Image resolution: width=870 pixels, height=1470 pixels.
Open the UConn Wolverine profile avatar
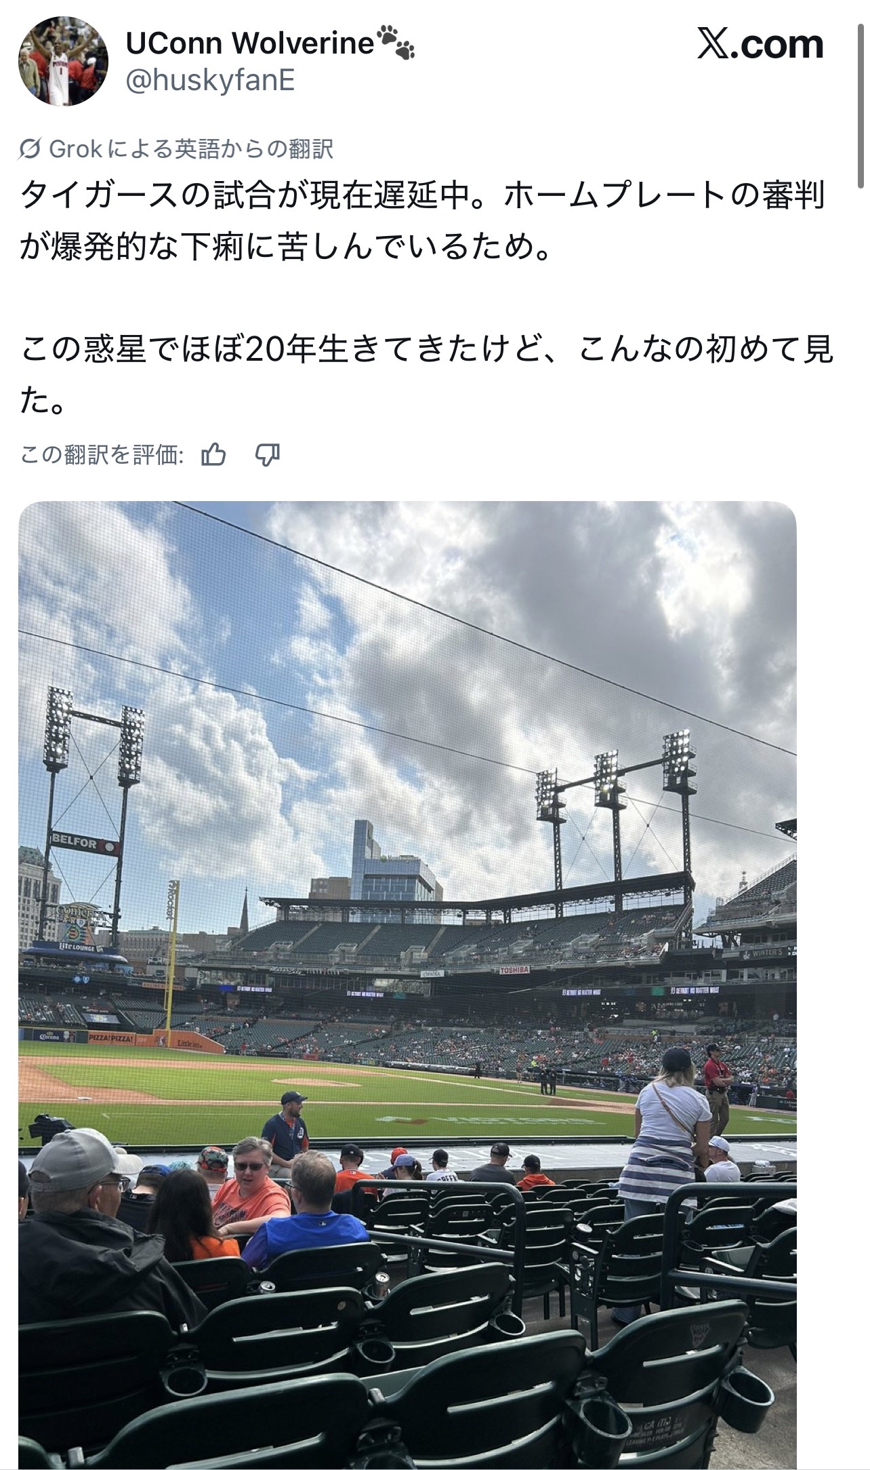tap(62, 62)
